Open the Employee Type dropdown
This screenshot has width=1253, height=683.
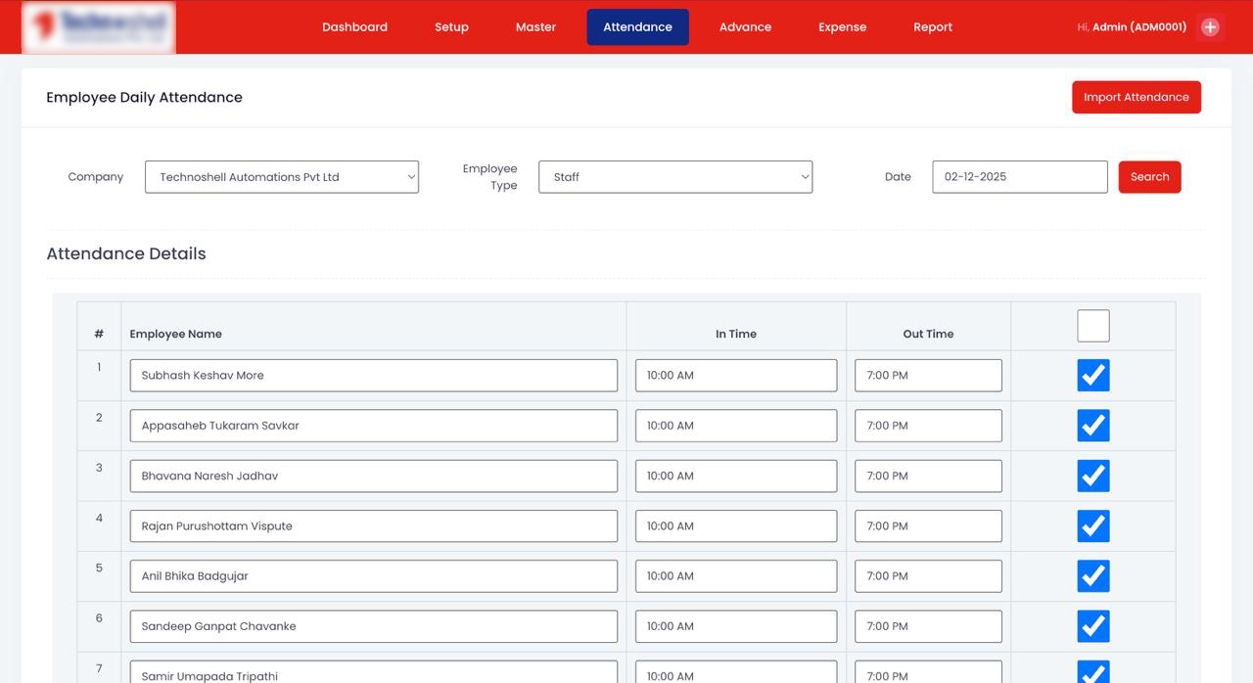pyautogui.click(x=674, y=177)
